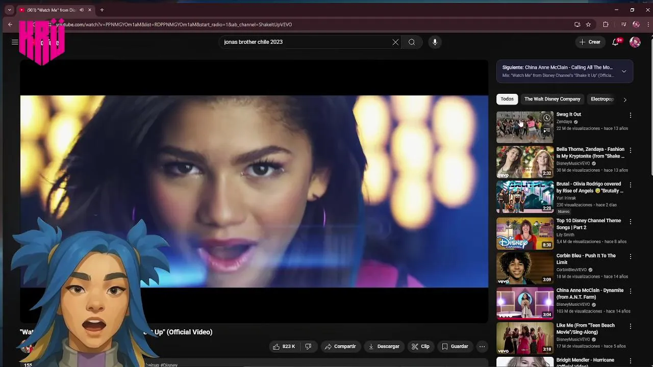Clear the search box with the X icon
Screen dimensions: 653x367
click(x=395, y=42)
